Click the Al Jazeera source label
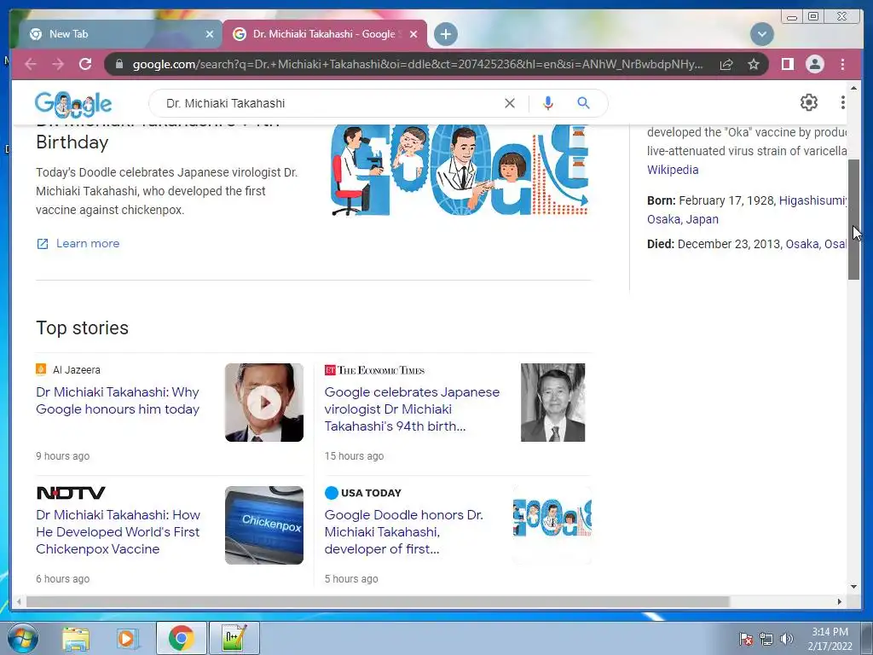Image resolution: width=873 pixels, height=655 pixels. pyautogui.click(x=76, y=370)
